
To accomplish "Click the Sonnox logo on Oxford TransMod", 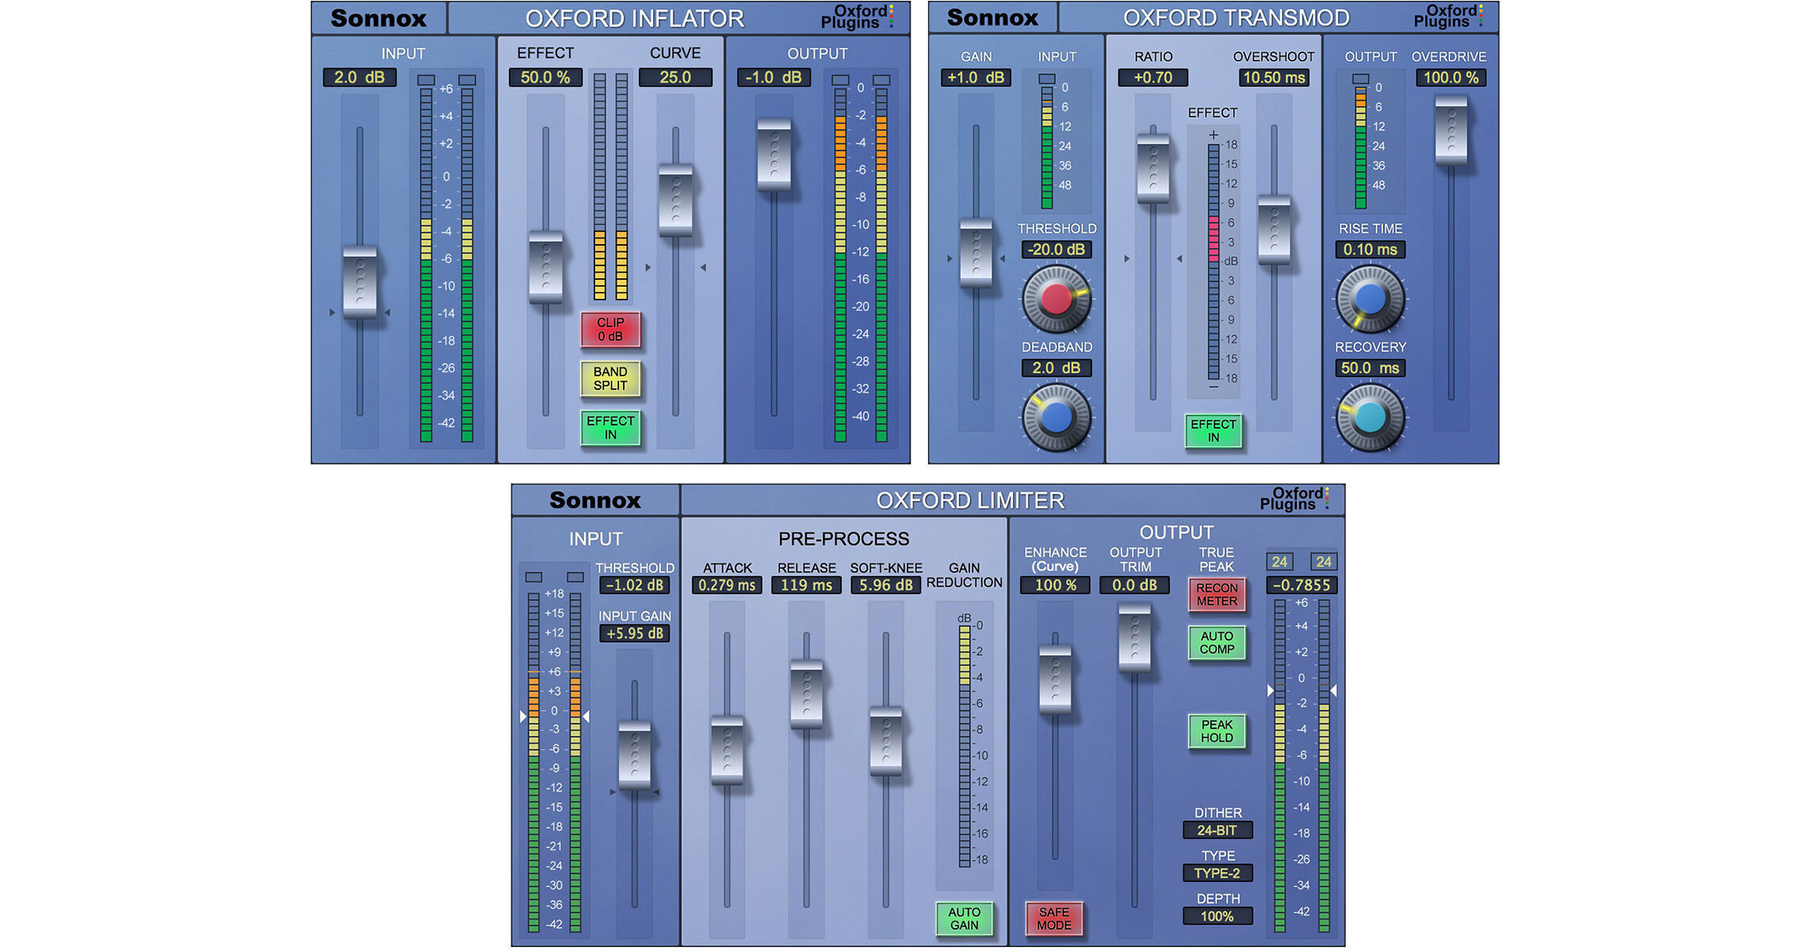I will pos(992,17).
